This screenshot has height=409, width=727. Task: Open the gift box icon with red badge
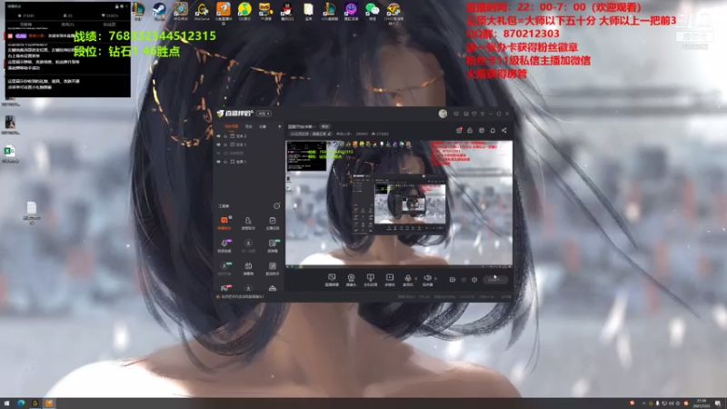(459, 130)
